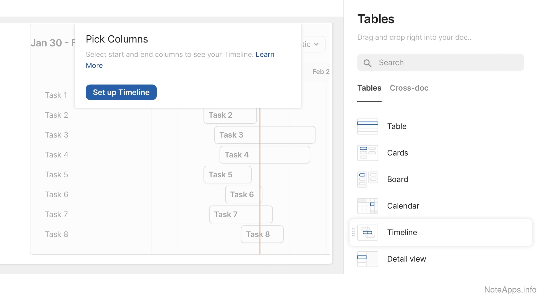Open the Learn More link

click(265, 55)
